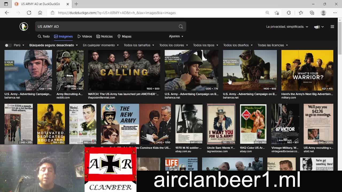Viewport: 342px width, 192px height.
Task: Close the US ARMY AD tab
Action: pyautogui.click(x=68, y=4)
